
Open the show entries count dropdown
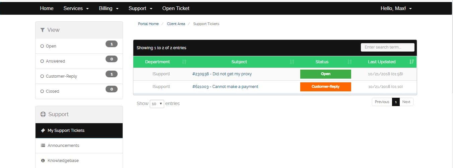[157, 104]
